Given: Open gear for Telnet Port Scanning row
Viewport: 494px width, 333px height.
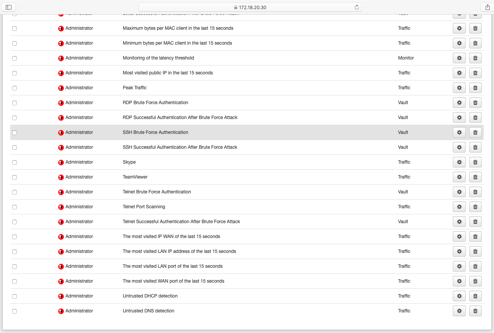Looking at the screenshot, I should click(459, 207).
